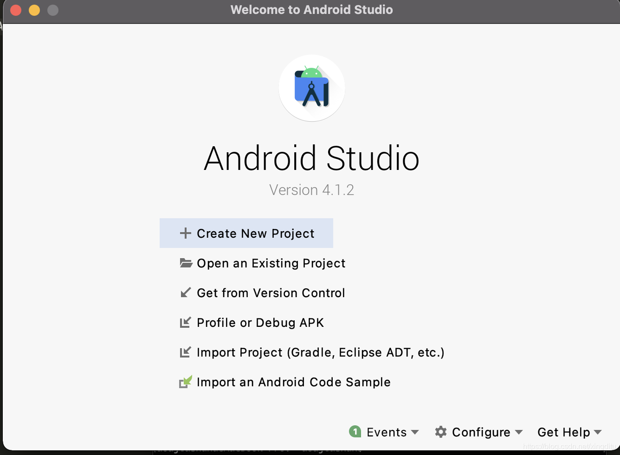This screenshot has width=620, height=455.
Task: Click the Version 4.1.2 text
Action: click(x=311, y=190)
